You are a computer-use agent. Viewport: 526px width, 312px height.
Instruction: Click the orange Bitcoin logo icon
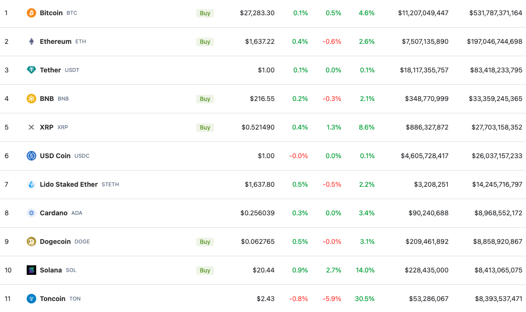(31, 13)
